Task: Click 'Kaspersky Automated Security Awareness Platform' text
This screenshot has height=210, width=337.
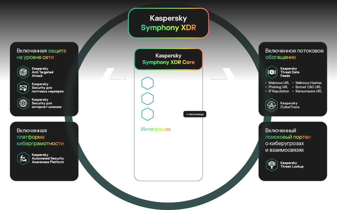Action: tap(48, 158)
